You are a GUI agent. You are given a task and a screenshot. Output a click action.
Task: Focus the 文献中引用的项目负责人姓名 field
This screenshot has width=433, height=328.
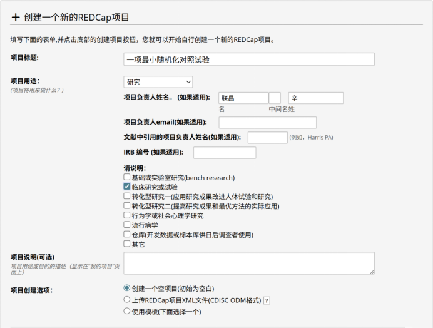click(x=268, y=138)
